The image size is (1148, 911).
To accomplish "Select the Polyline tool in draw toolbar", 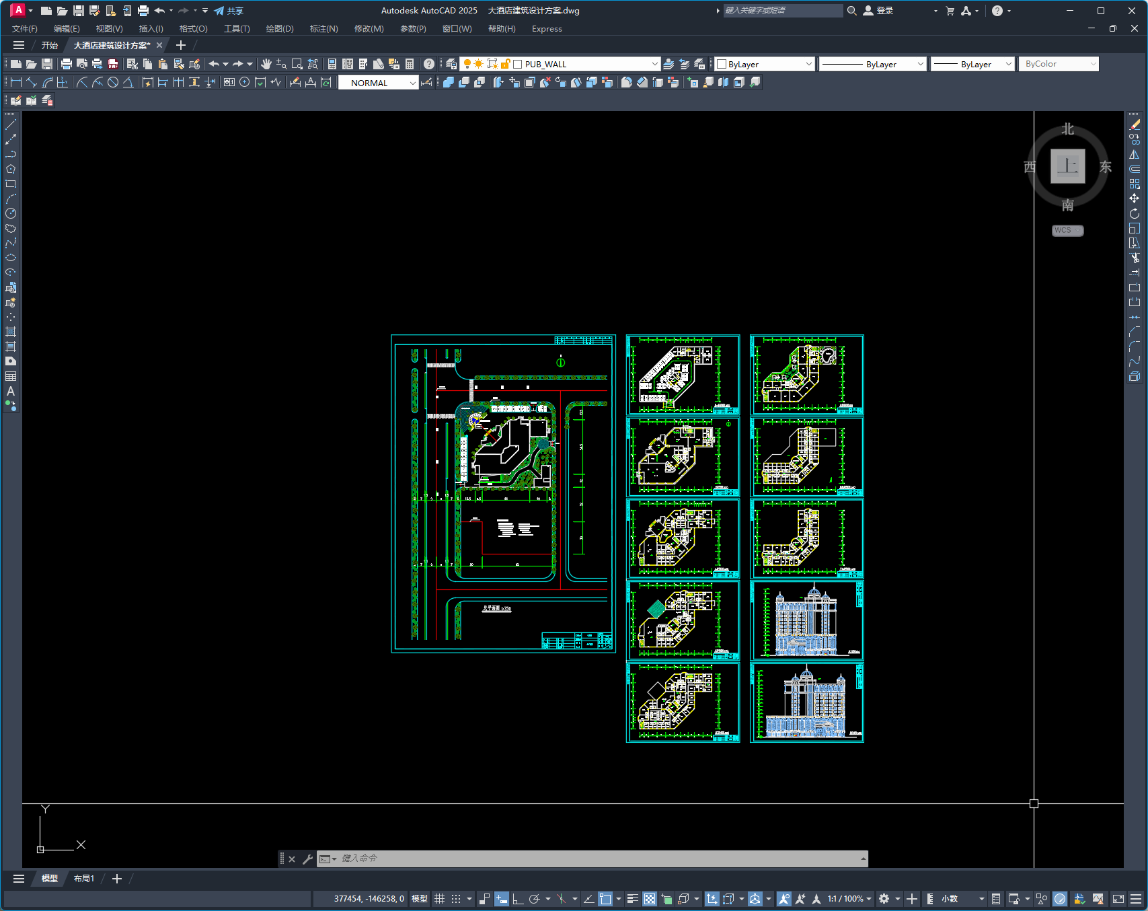I will tap(11, 154).
